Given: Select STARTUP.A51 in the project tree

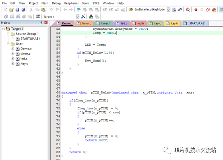Looking at the screenshot, I should pos(30,39).
